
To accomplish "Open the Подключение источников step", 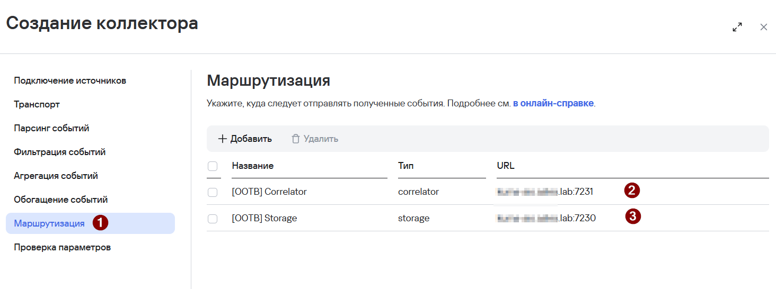I will click(x=70, y=81).
